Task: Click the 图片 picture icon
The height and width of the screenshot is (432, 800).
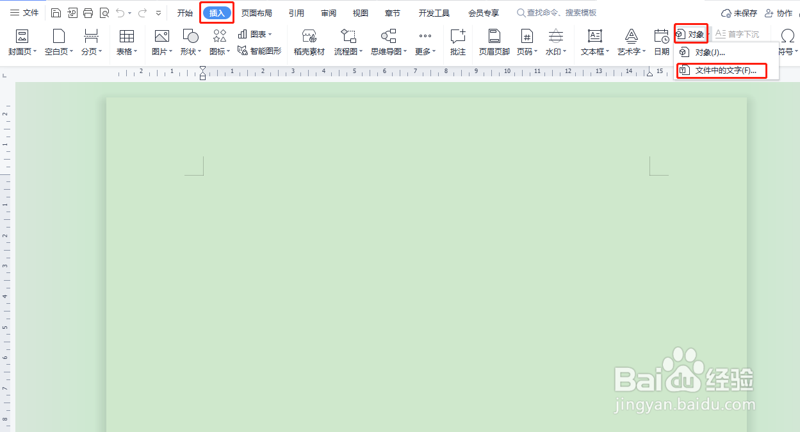Action: tap(162, 36)
